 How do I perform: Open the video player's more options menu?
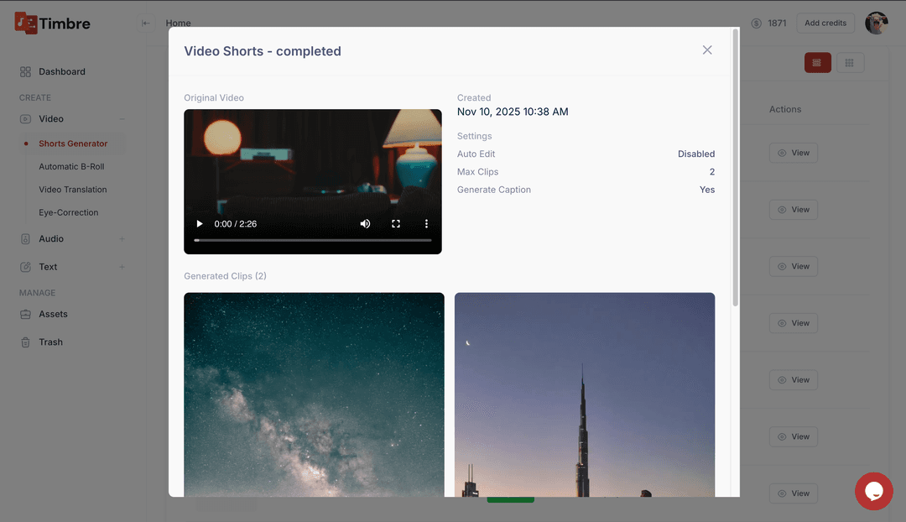[x=426, y=224]
